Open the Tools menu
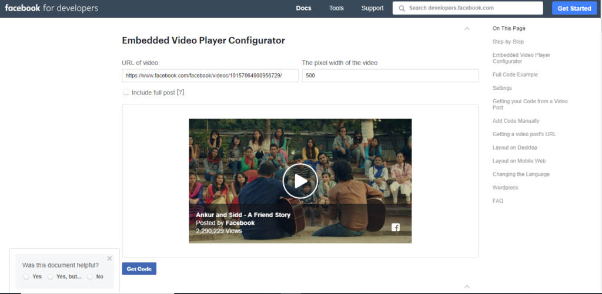 [x=336, y=8]
